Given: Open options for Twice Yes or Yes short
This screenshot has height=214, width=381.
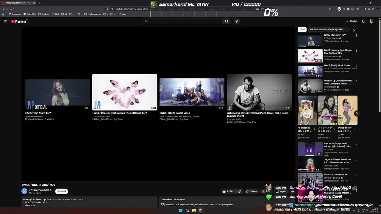Looking at the screenshot, I should [355, 129].
